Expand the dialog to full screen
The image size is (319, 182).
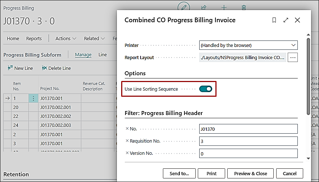tap(286, 20)
